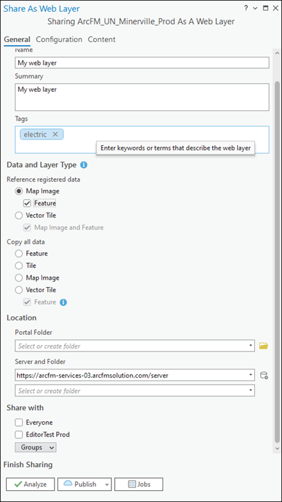
Task: Open the Portal Folder browse folder icon
Action: 263,346
